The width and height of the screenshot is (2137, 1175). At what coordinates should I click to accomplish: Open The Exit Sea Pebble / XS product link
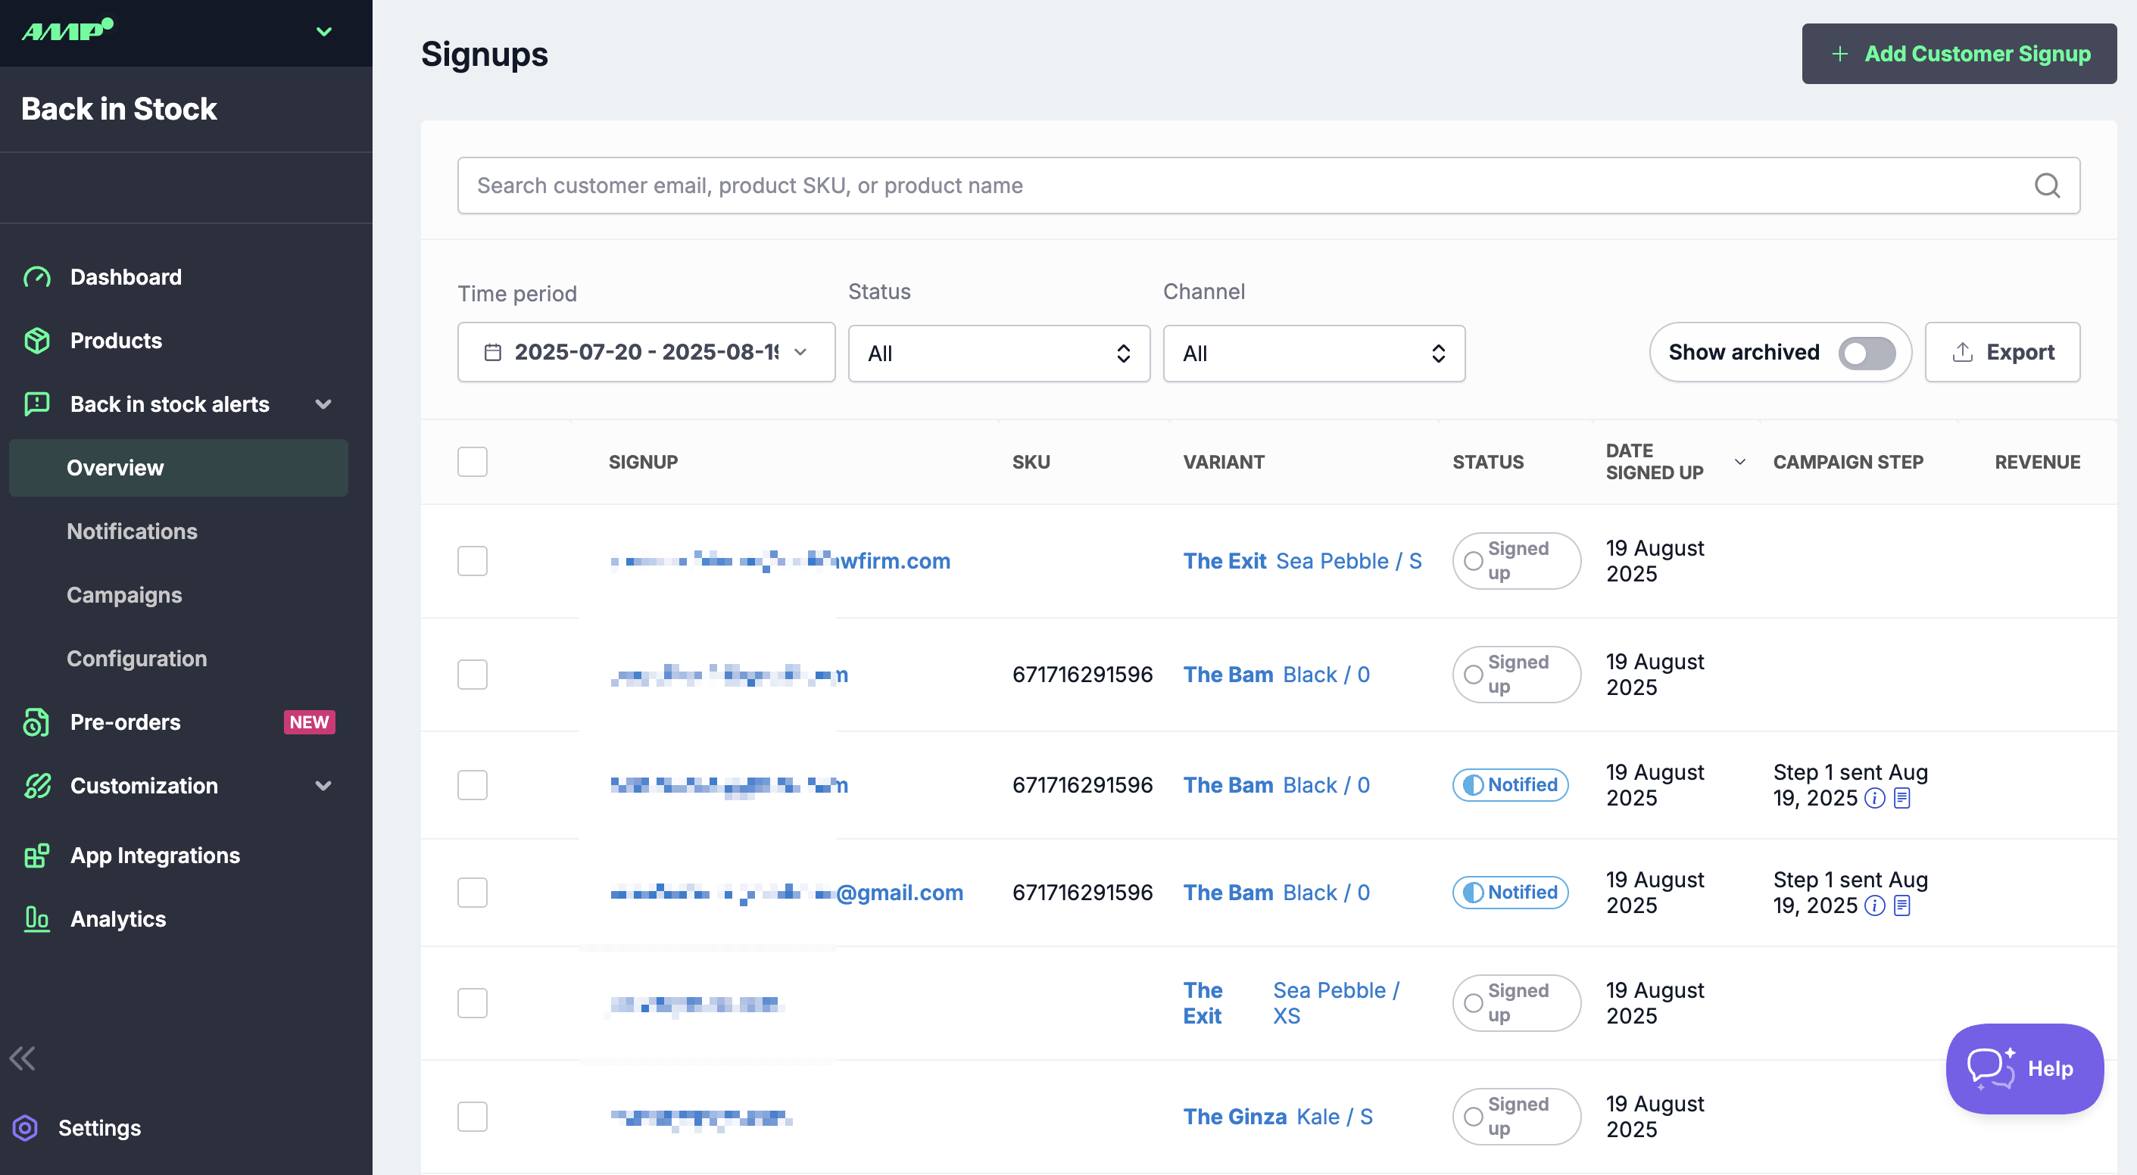[x=1292, y=1003]
